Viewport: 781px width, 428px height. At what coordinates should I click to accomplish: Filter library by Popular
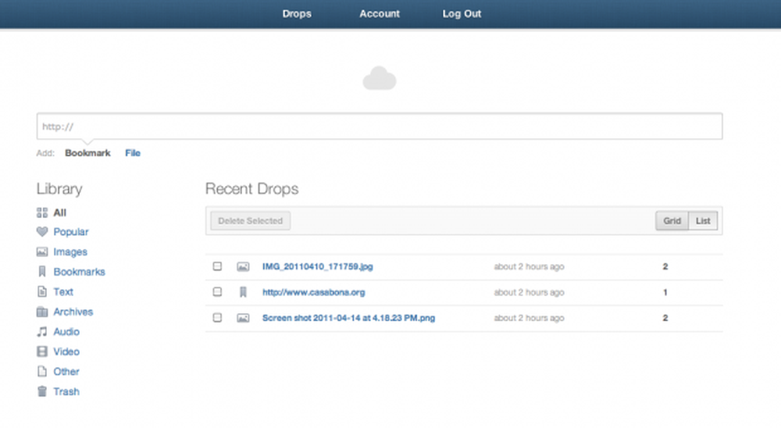click(x=71, y=232)
